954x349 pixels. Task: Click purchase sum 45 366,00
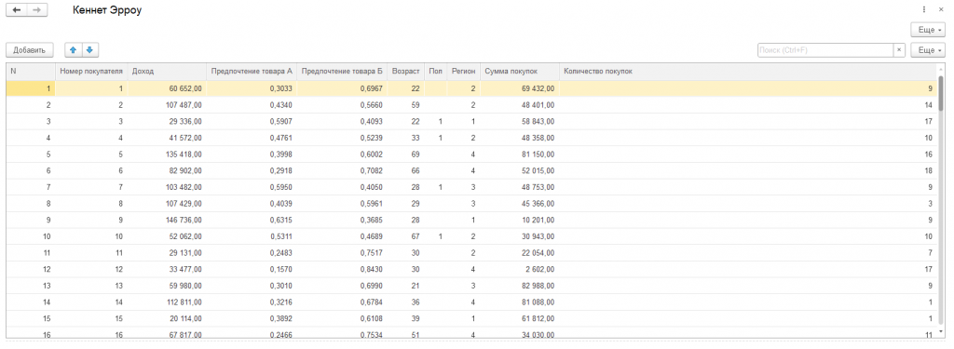pyautogui.click(x=538, y=204)
